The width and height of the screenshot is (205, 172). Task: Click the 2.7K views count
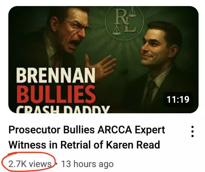pyautogui.click(x=30, y=164)
